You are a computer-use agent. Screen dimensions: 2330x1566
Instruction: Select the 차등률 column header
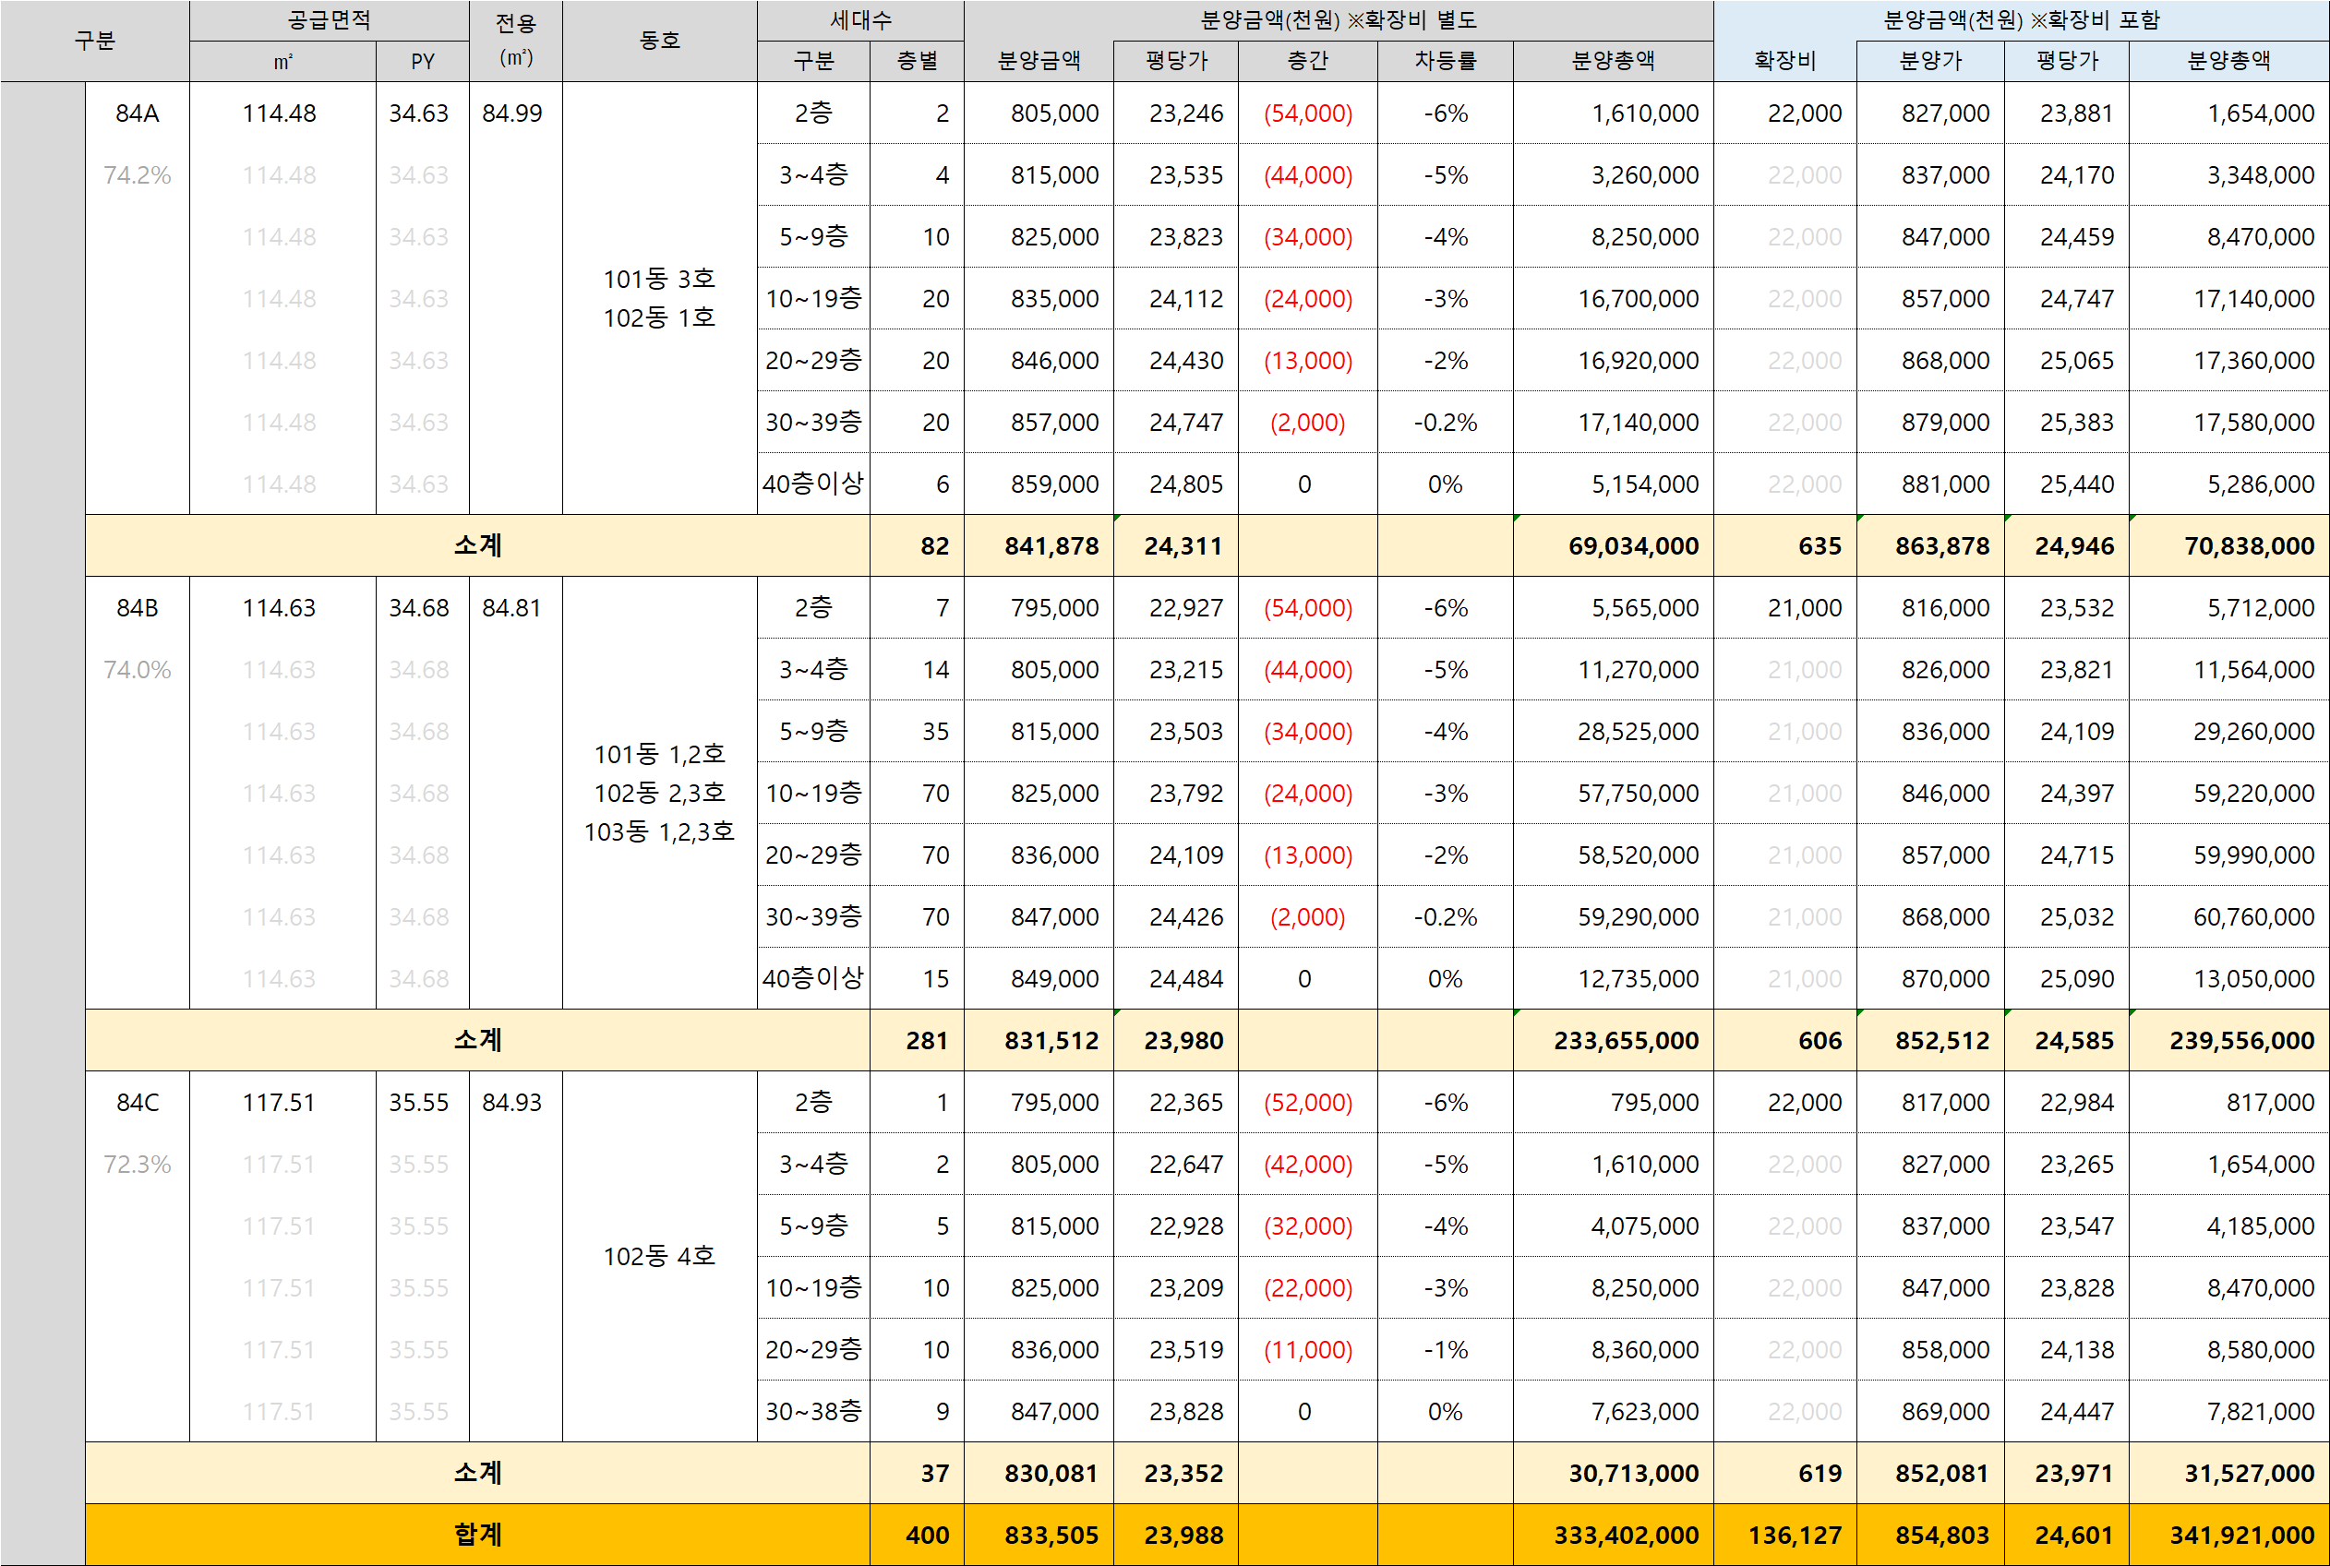(x=1445, y=61)
